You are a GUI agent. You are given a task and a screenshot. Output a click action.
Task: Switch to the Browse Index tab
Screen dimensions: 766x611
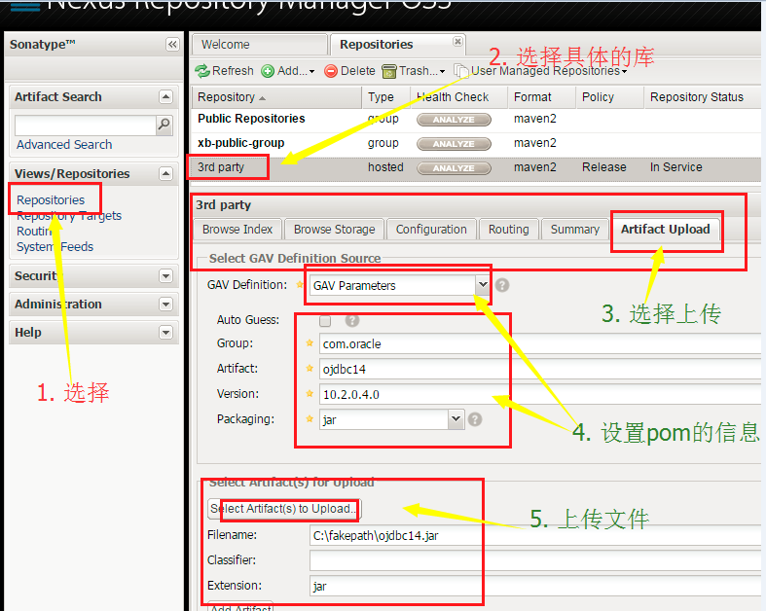click(237, 229)
